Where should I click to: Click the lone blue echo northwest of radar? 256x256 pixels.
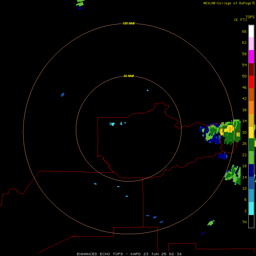click(63, 94)
